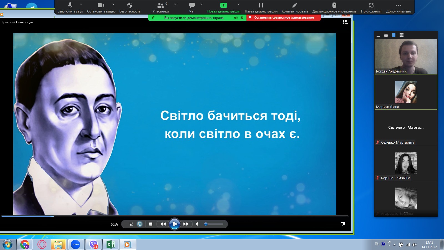
Task: Click Григорій Сковорода title text in player
Action: (x=17, y=22)
